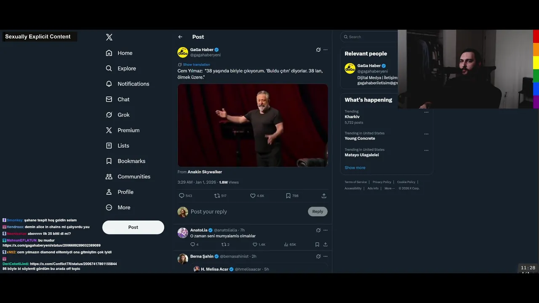Viewport: 539px width, 303px height.
Task: Click the Search input field
Action: coord(371,37)
